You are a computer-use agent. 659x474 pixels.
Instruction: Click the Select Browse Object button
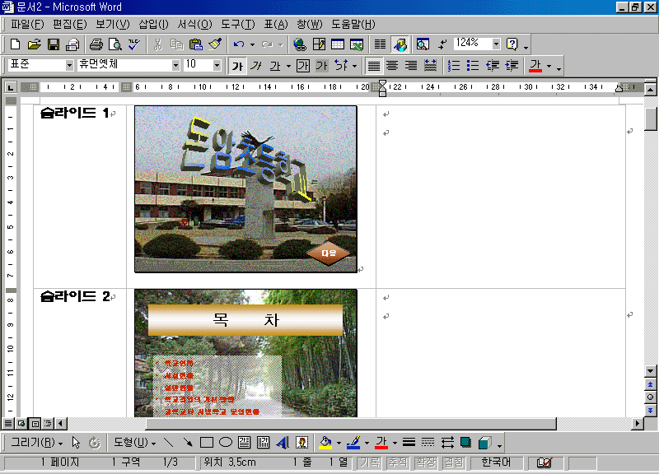pyautogui.click(x=650, y=397)
